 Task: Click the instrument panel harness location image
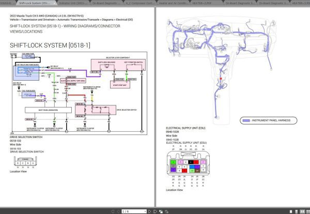tap(221, 70)
